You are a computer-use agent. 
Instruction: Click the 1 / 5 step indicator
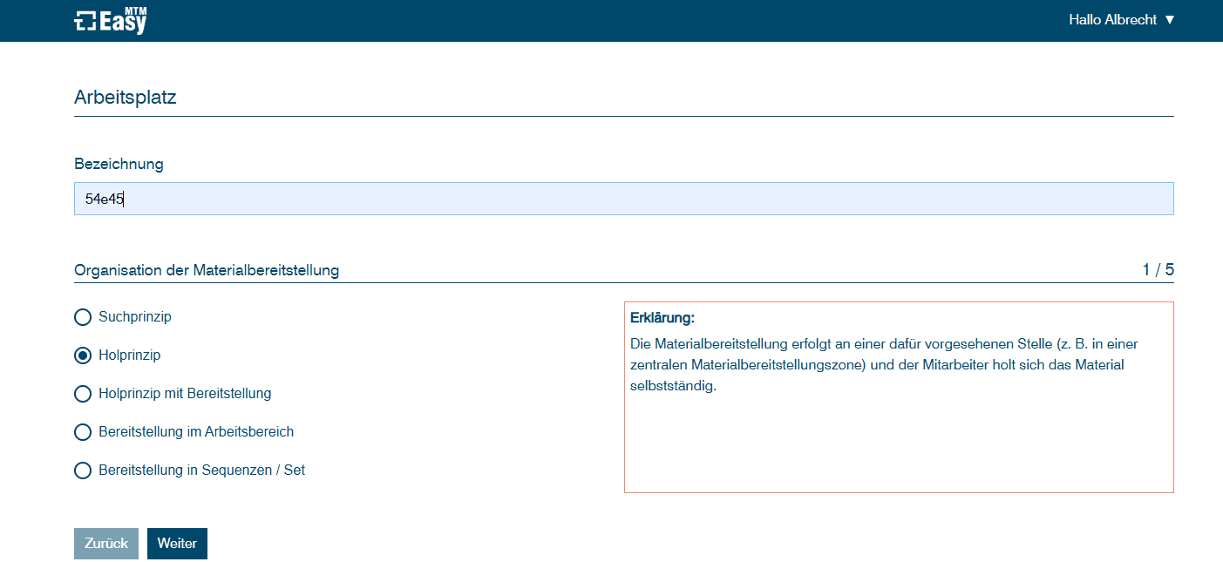(1158, 270)
